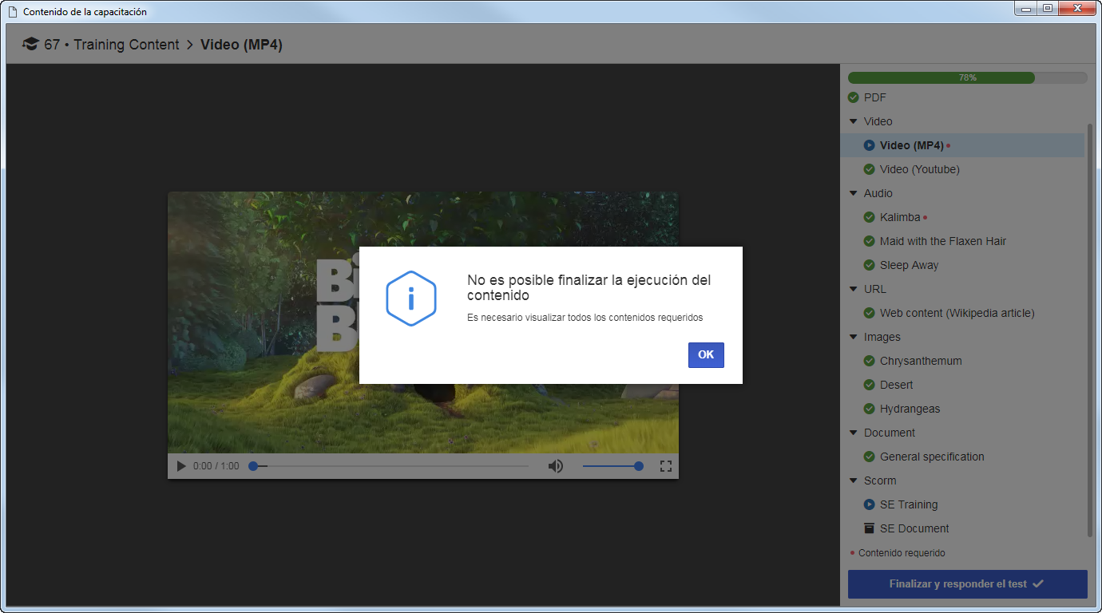The image size is (1102, 613).
Task: Collapse the Scorm section
Action: click(x=854, y=481)
